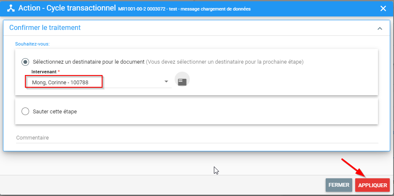Viewport: 394px width, 196px height.
Task: Open the Intervenant dropdown arrow
Action: point(166,82)
